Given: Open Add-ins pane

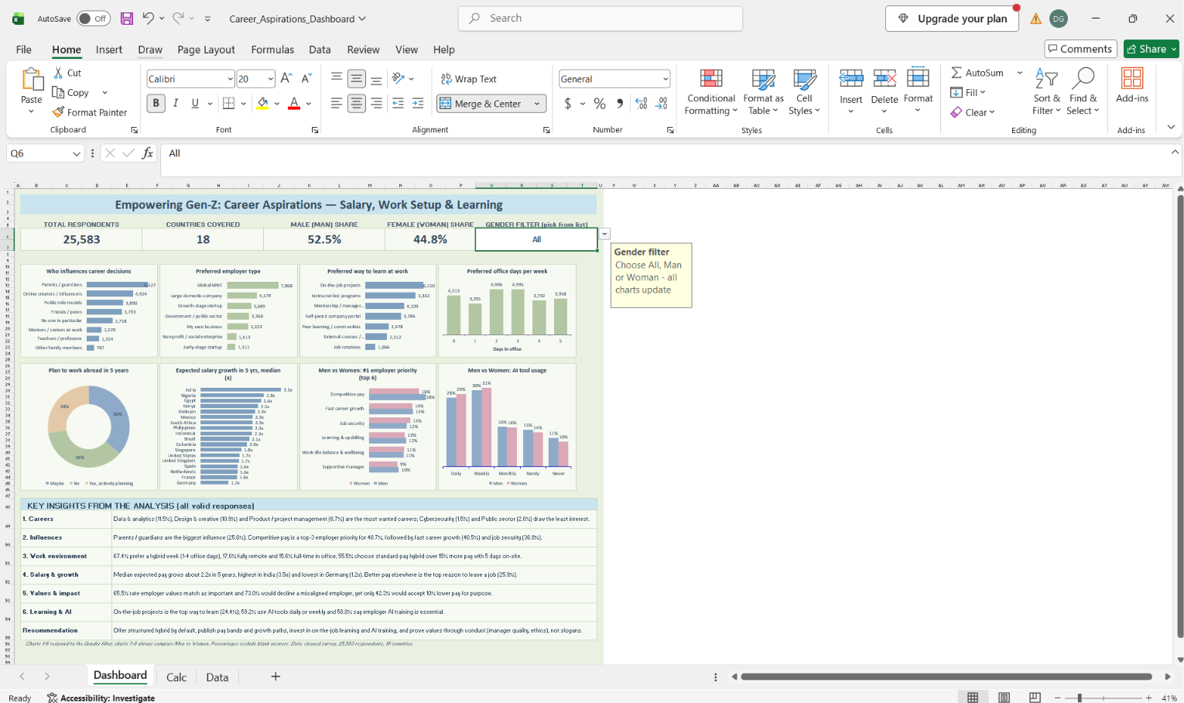Looking at the screenshot, I should click(1132, 86).
